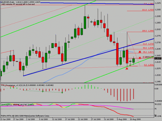Click the 1.2735 price axis label

point(158,43)
